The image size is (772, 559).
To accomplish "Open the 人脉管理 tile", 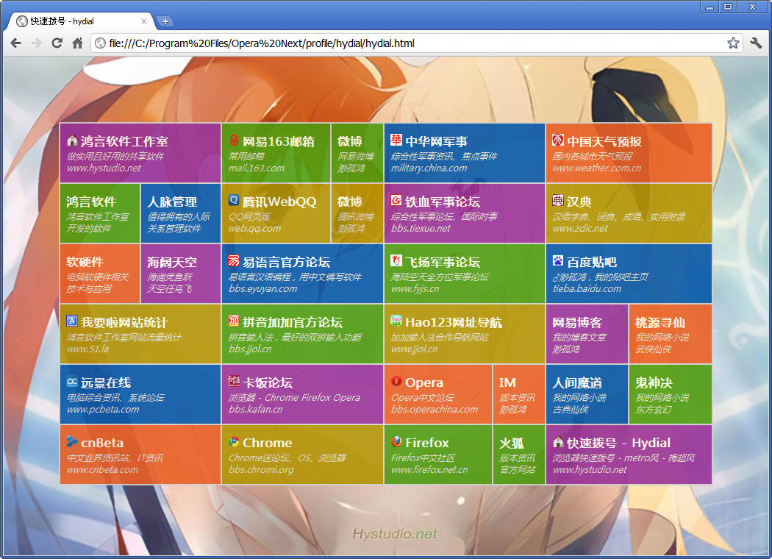I will [x=181, y=213].
